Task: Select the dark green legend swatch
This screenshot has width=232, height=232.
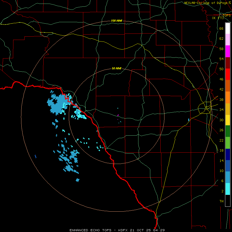Action: coord(228,131)
